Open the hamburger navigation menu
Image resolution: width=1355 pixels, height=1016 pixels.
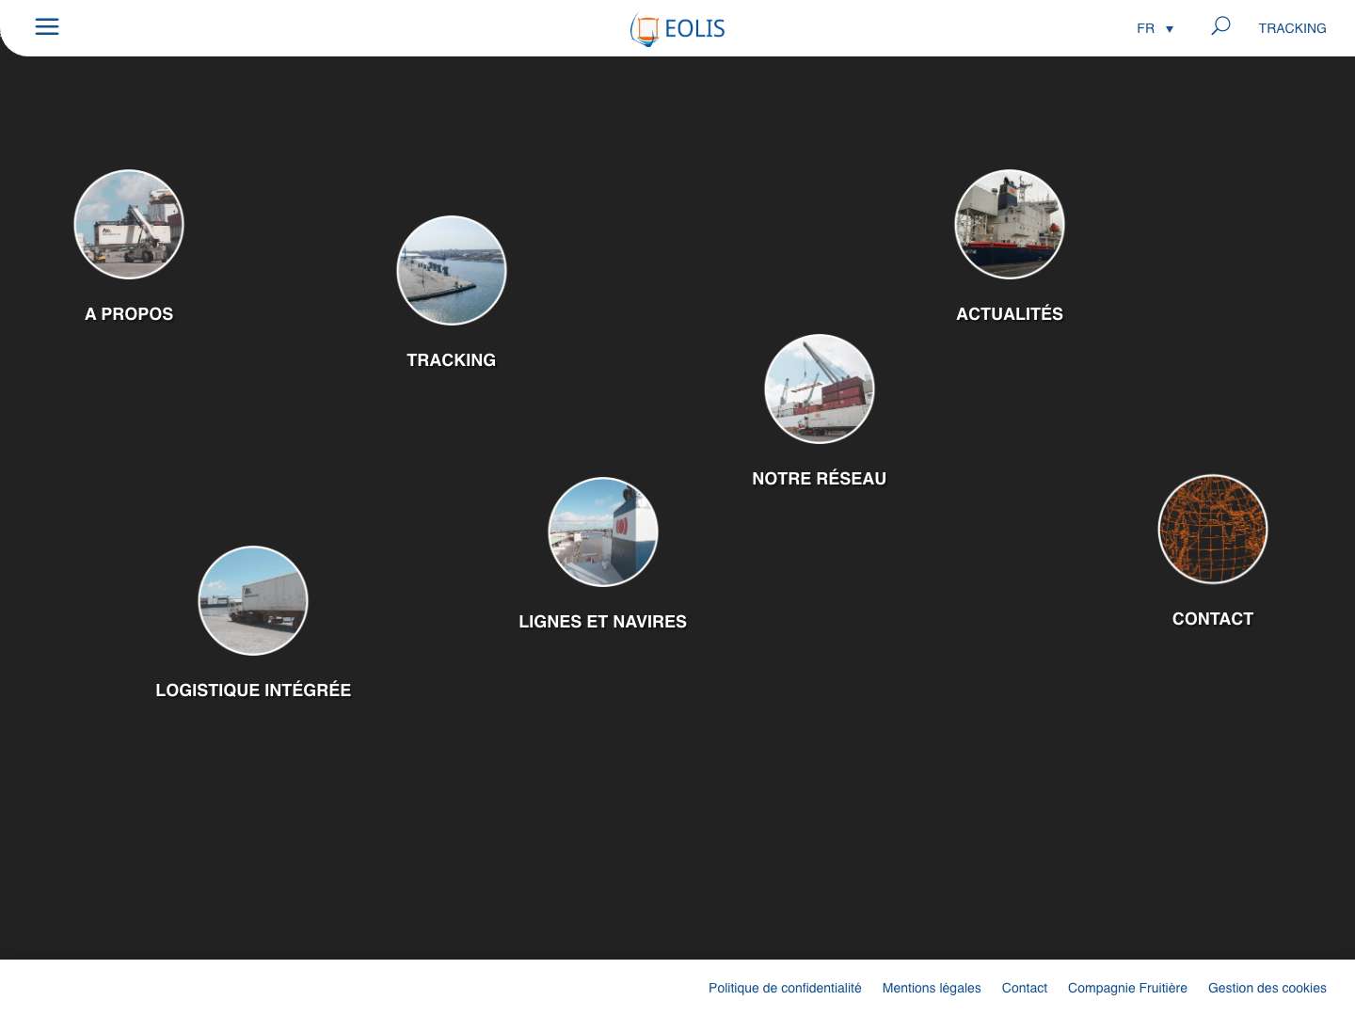coord(46,26)
